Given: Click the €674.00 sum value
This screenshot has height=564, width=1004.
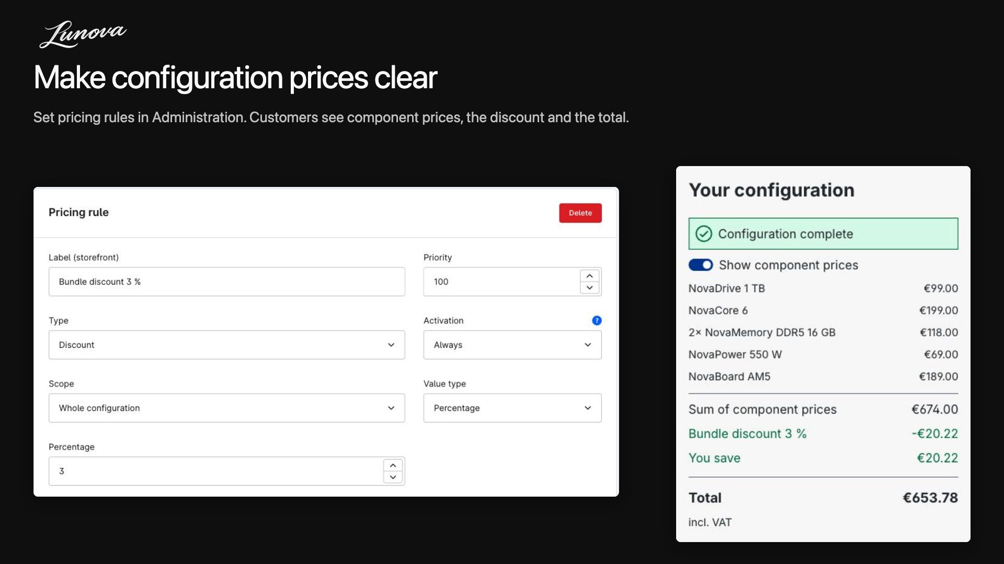Looking at the screenshot, I should [x=934, y=409].
